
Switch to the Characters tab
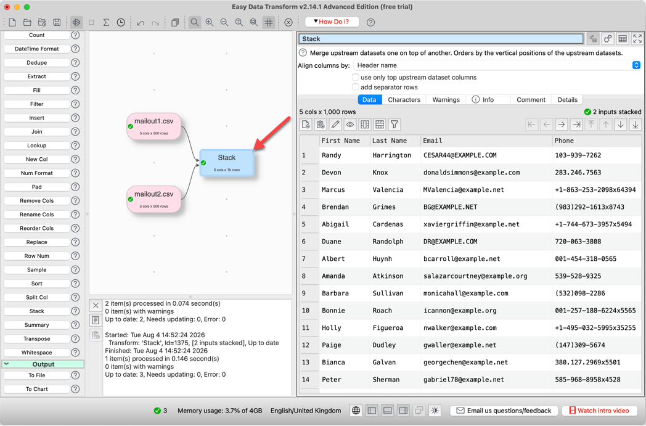(404, 100)
